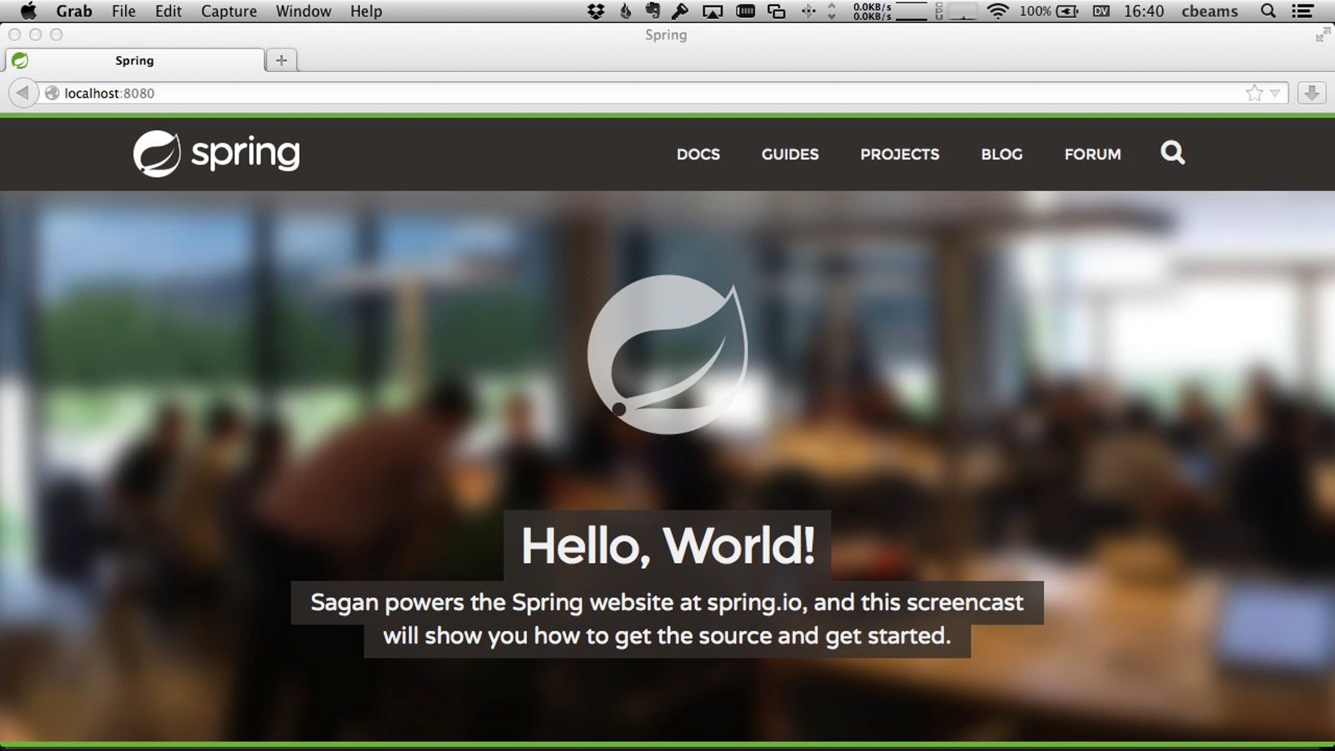
Task: Open the Notification Center list icon
Action: (1302, 11)
